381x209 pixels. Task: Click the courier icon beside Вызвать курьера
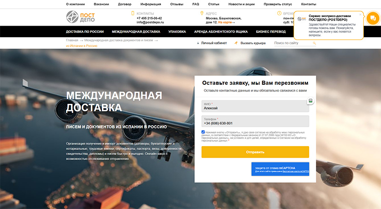click(x=236, y=43)
